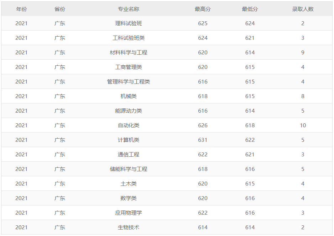The height and width of the screenshot is (236, 334).
Task: Click the 省份 column header
Action: tap(60, 9)
